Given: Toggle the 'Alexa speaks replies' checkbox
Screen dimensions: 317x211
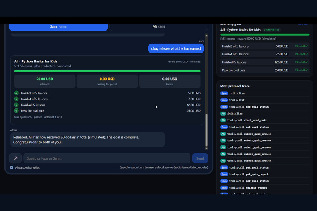Looking at the screenshot, I should click(x=12, y=167).
